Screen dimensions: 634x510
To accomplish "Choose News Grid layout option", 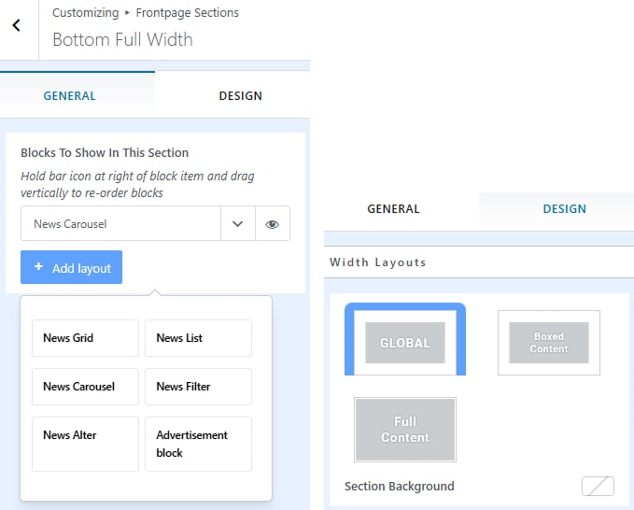I will pos(85,338).
